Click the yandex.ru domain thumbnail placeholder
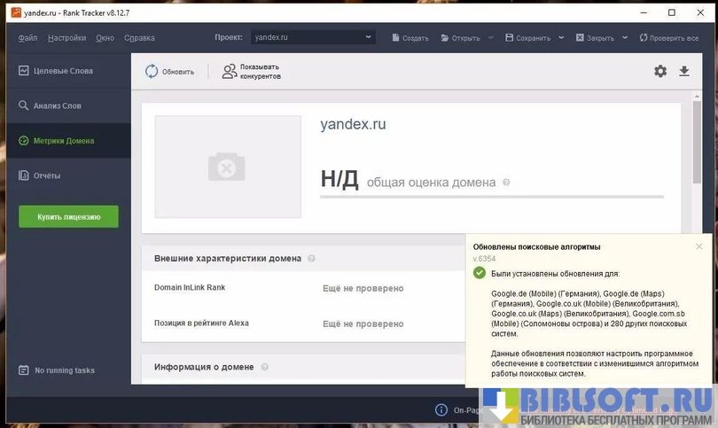718x428 pixels. tap(227, 167)
